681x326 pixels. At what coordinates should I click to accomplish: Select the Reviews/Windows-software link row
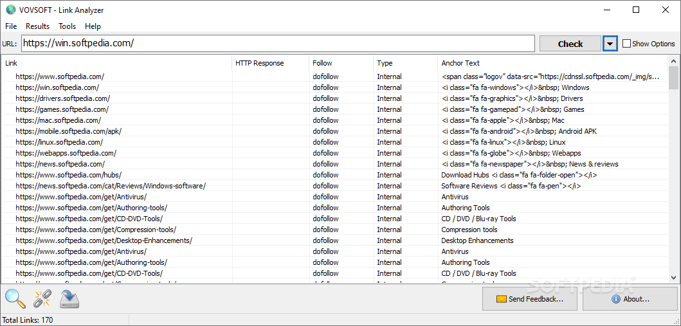[334, 186]
